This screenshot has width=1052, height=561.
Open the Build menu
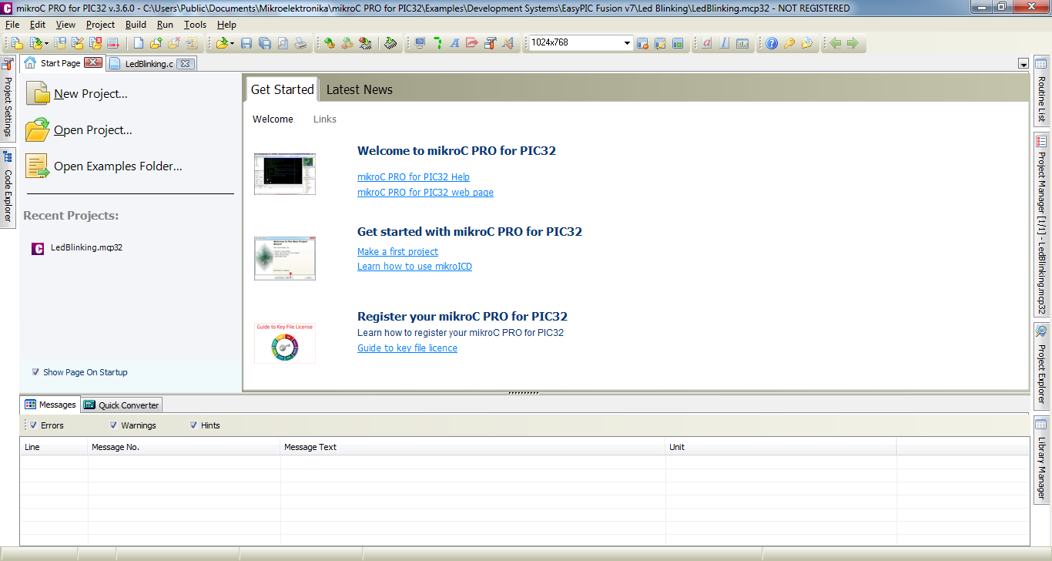136,25
